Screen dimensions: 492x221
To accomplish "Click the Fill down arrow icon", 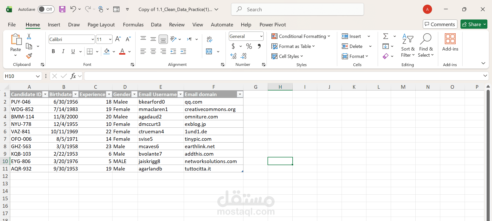I will pos(386,46).
